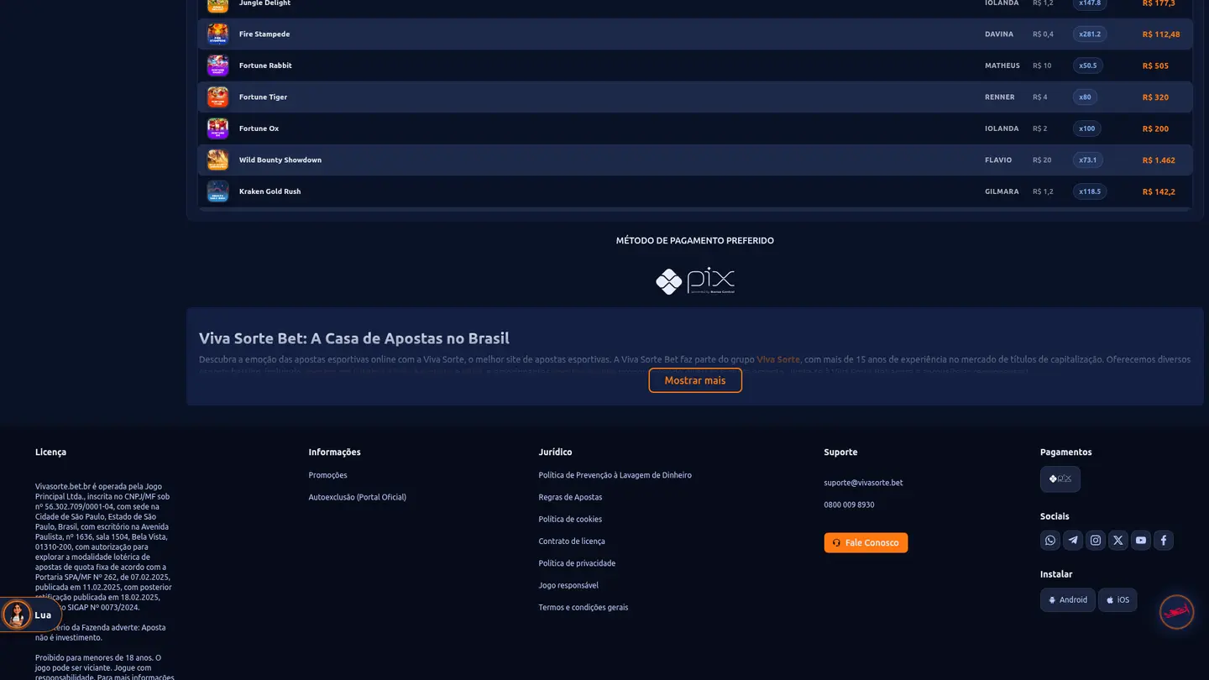The width and height of the screenshot is (1209, 680).
Task: Click player name GILMARA
Action: click(x=1002, y=191)
